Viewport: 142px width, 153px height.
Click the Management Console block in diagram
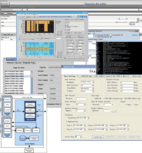click(x=29, y=151)
